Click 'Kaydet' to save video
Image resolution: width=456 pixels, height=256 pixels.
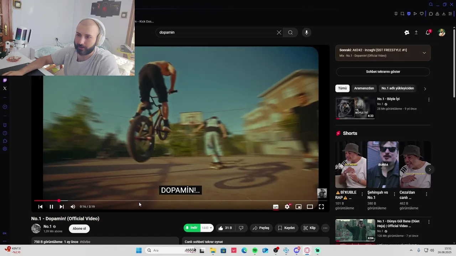point(286,228)
